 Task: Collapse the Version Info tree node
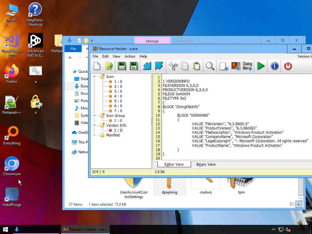click(94, 125)
